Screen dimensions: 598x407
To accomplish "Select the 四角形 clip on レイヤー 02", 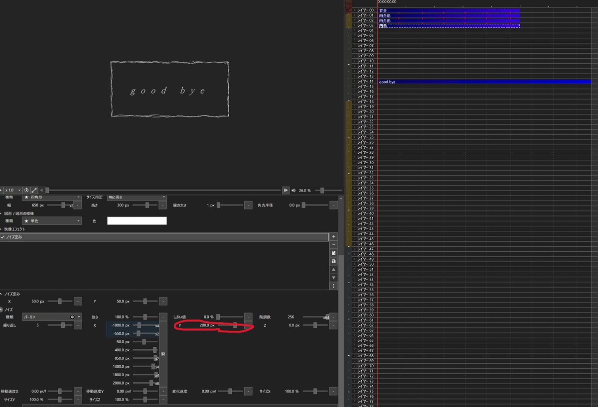I will click(x=448, y=20).
